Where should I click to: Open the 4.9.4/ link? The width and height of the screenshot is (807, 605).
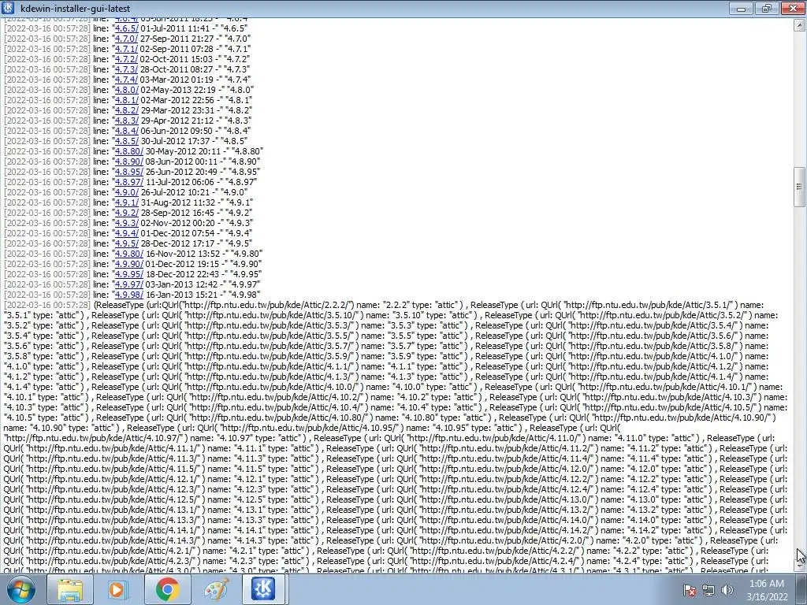click(126, 233)
